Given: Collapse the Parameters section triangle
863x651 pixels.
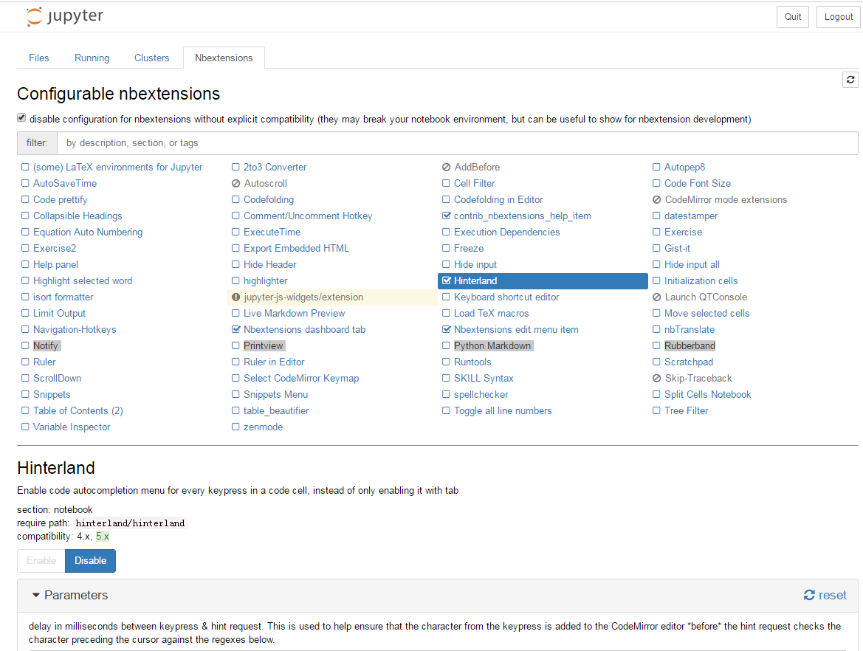Looking at the screenshot, I should [35, 595].
